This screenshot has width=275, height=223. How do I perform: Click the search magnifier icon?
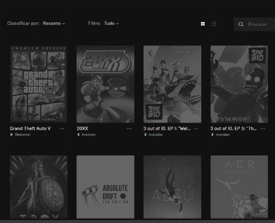[x=241, y=24]
